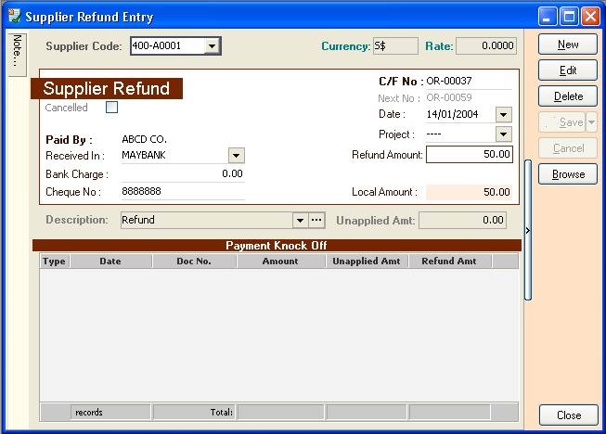Image resolution: width=606 pixels, height=434 pixels.
Task: Open the Project dropdown list
Action: (x=504, y=134)
